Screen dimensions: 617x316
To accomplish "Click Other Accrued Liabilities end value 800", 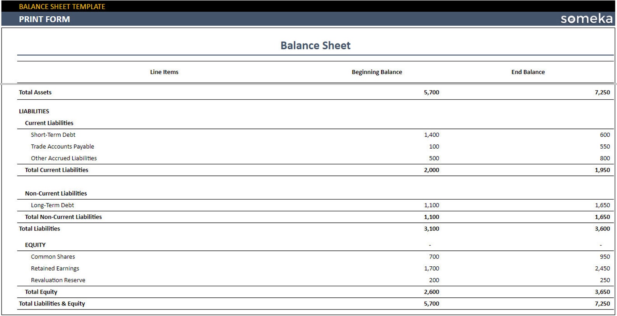I will click(x=605, y=158).
